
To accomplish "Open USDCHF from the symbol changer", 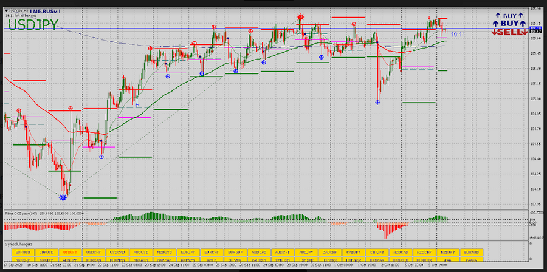I will 94,251.
